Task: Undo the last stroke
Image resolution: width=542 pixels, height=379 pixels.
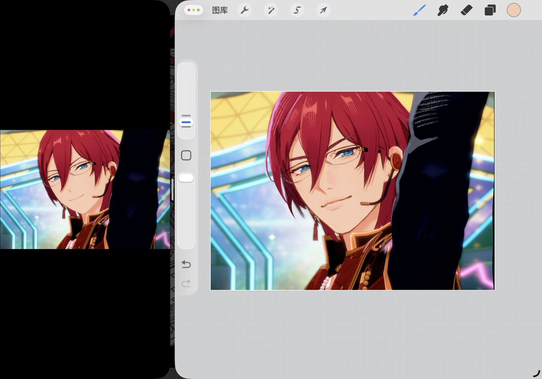Action: (186, 265)
